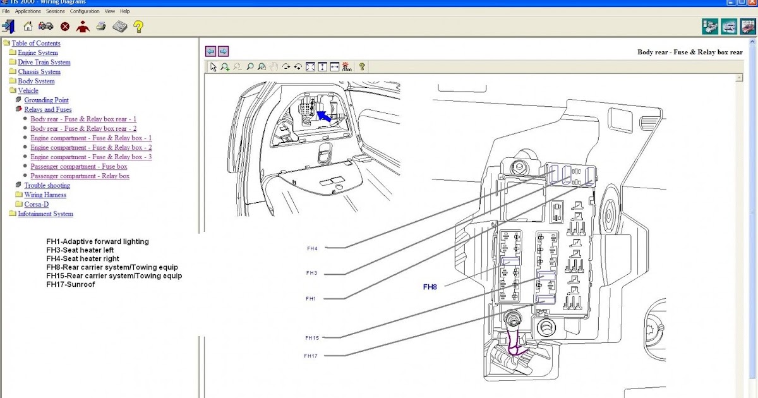The height and width of the screenshot is (398, 758).
Task: Open Engine compartment - Fuse & Relay box - 1
Action: click(x=91, y=138)
